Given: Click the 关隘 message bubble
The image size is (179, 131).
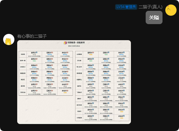Looking at the screenshot, I should [x=154, y=17].
